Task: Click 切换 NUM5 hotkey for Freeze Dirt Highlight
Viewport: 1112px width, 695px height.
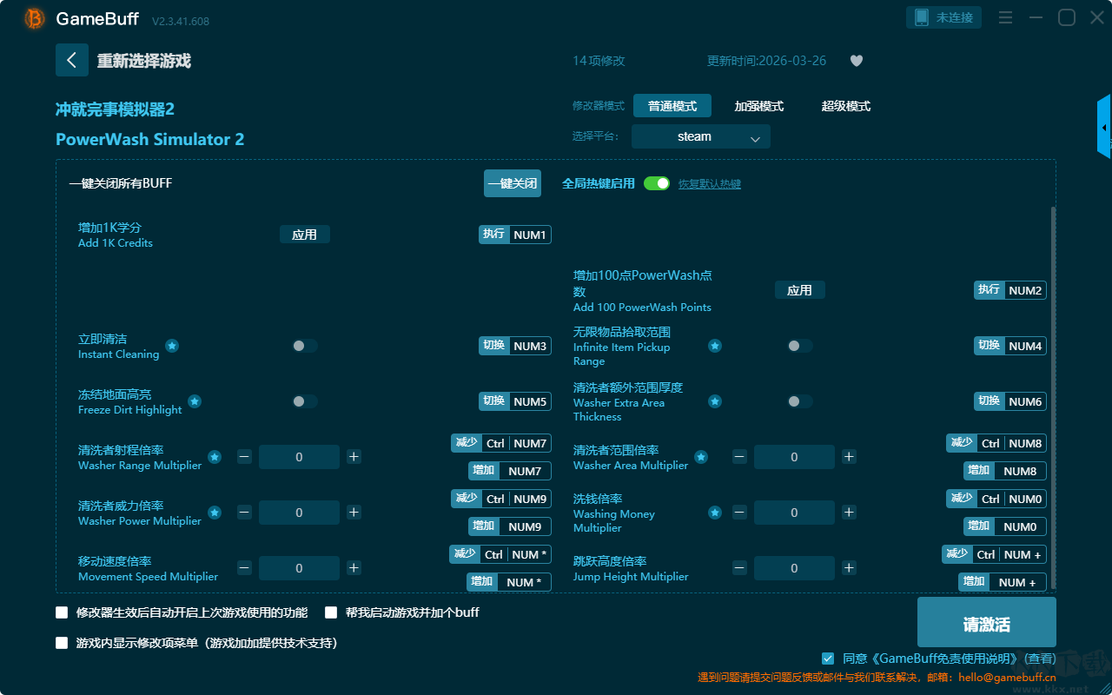Action: (x=515, y=401)
